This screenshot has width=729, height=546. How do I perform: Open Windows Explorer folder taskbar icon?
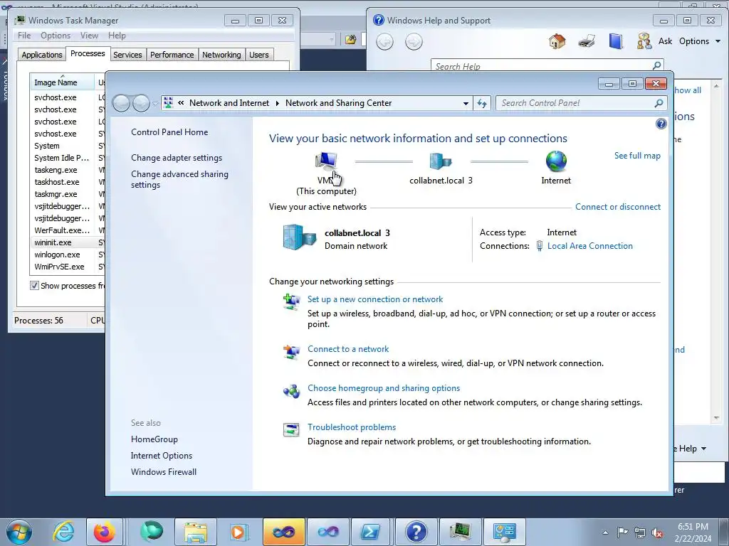(x=196, y=532)
